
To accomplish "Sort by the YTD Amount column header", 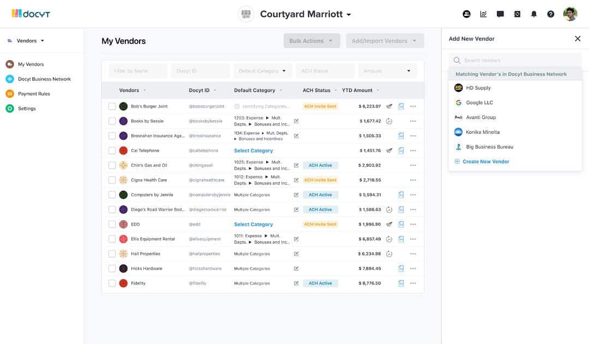I will click(357, 90).
